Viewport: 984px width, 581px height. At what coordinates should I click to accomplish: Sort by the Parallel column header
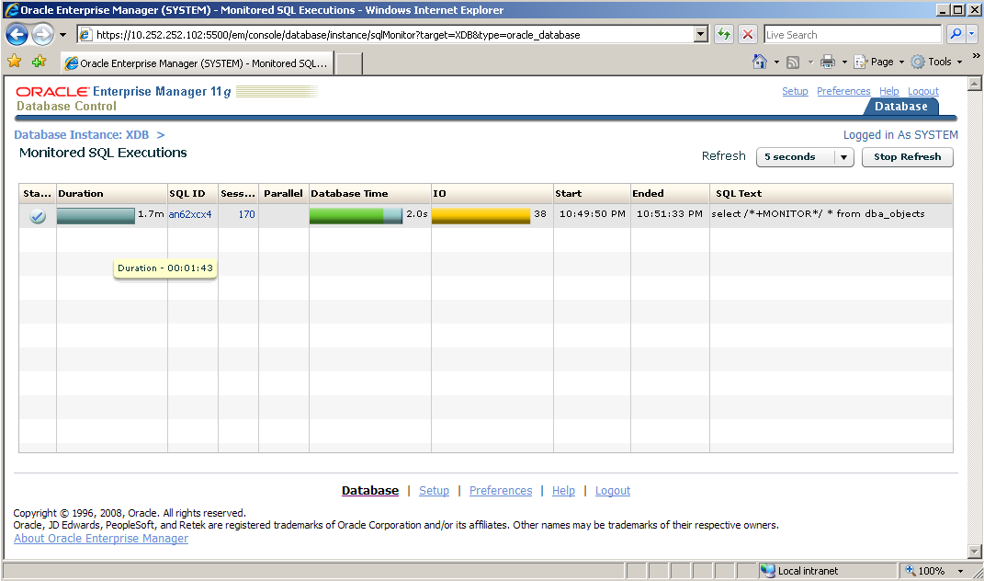(283, 193)
